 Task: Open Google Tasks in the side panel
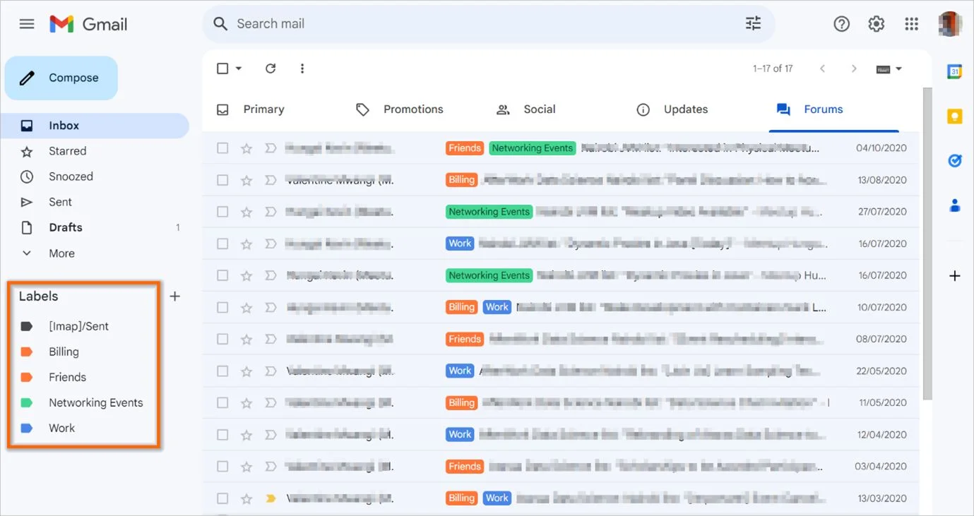point(954,160)
